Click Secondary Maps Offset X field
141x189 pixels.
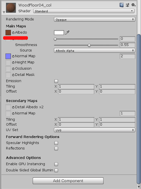[76, 124]
